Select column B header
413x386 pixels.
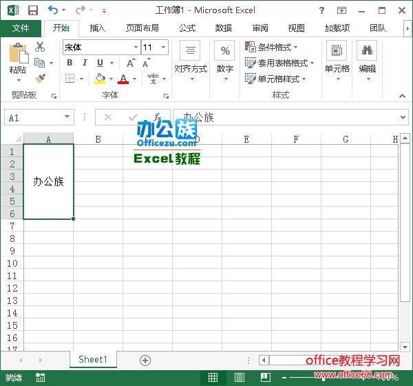point(98,139)
